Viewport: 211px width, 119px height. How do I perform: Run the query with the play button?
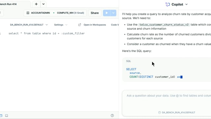tap(107, 13)
